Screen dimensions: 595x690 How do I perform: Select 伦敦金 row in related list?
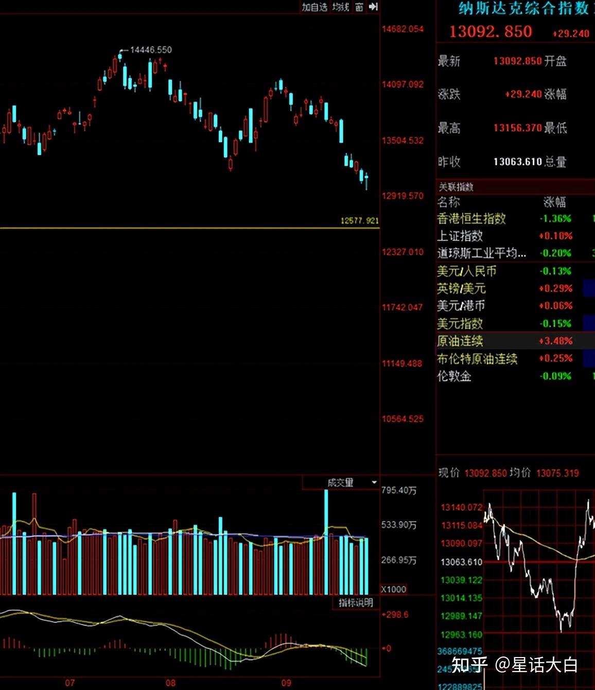tap(454, 376)
